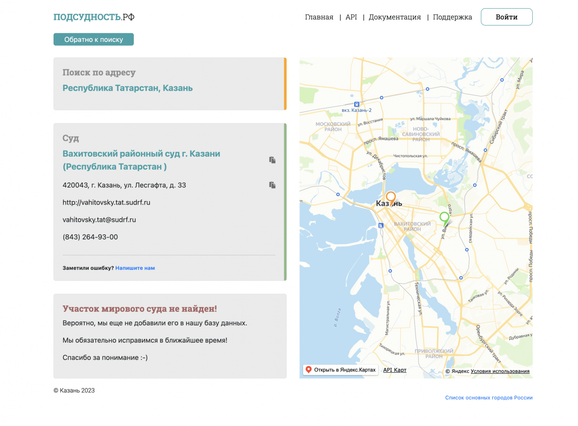Click the API Карт link
The image size is (578, 426).
click(x=395, y=370)
